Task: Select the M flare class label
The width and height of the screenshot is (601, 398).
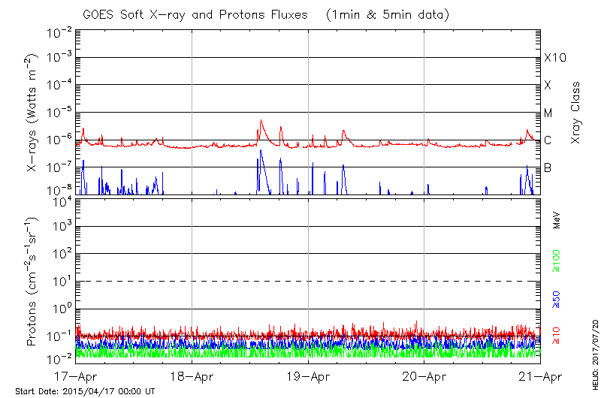Action: coord(548,113)
